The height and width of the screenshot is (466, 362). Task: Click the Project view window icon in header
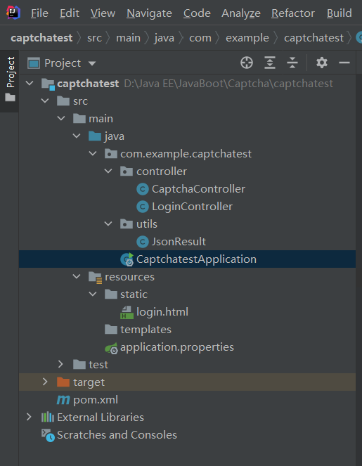click(x=34, y=63)
